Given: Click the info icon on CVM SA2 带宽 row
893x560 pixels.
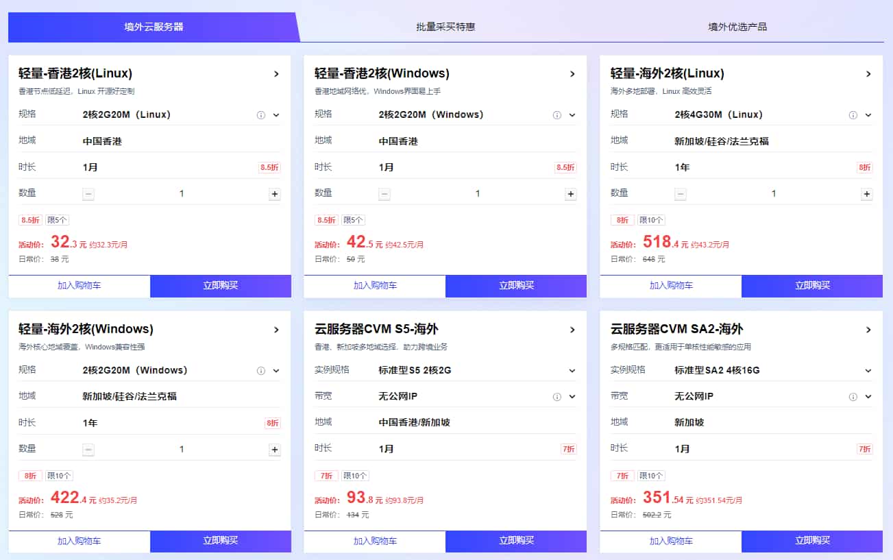Looking at the screenshot, I should pos(853,396).
